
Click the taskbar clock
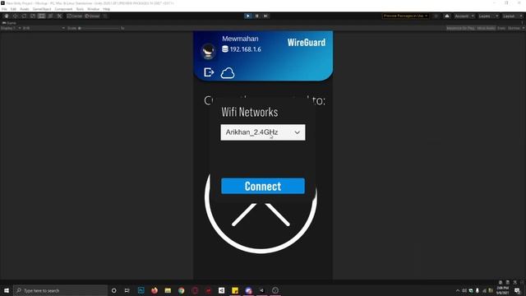[x=502, y=290]
